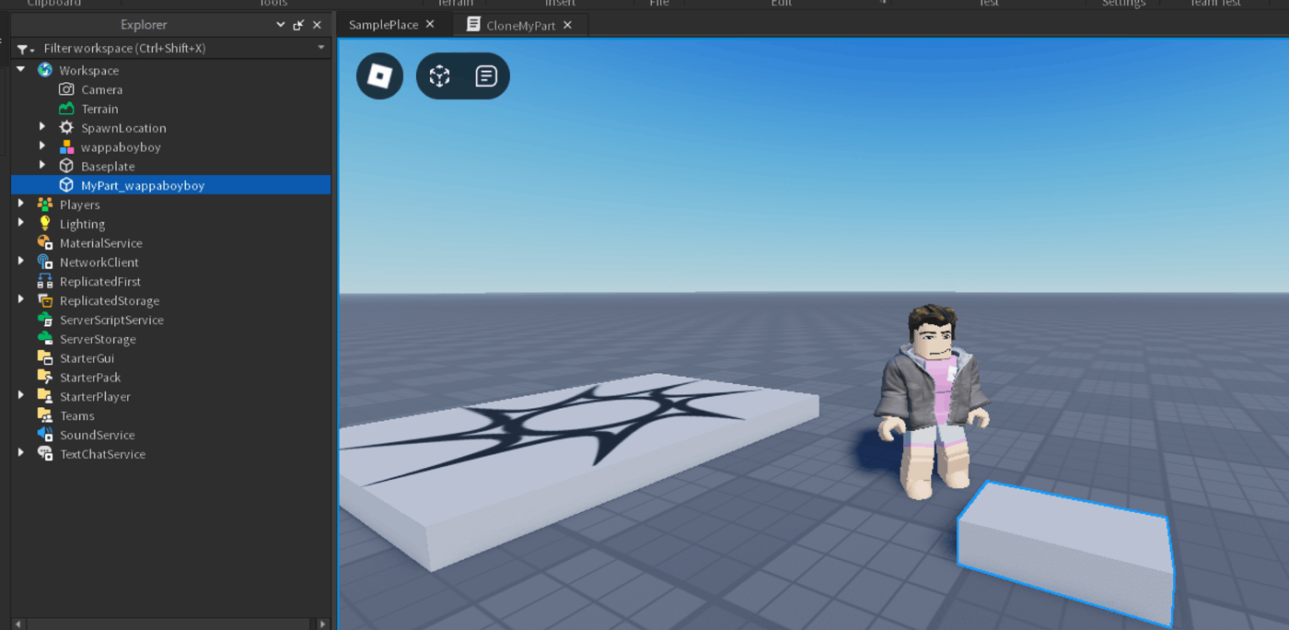Image resolution: width=1289 pixels, height=630 pixels.
Task: Expand the ReplicatedStorage node
Action: click(x=20, y=301)
